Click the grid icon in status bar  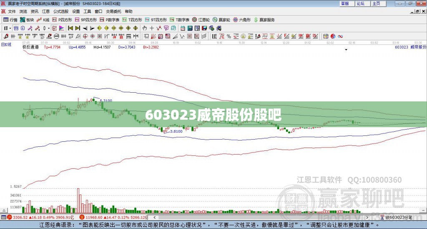point(3,217)
